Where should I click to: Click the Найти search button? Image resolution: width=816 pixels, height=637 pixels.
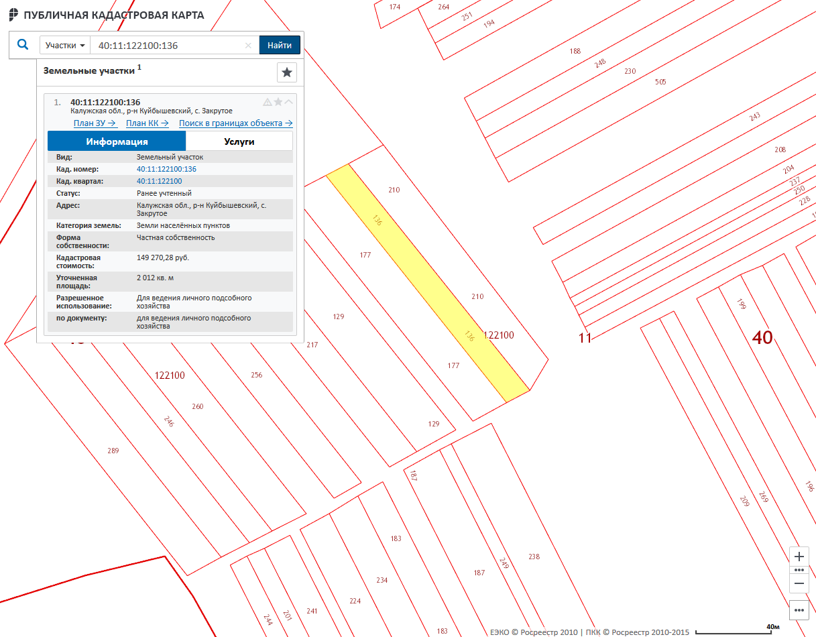point(280,46)
